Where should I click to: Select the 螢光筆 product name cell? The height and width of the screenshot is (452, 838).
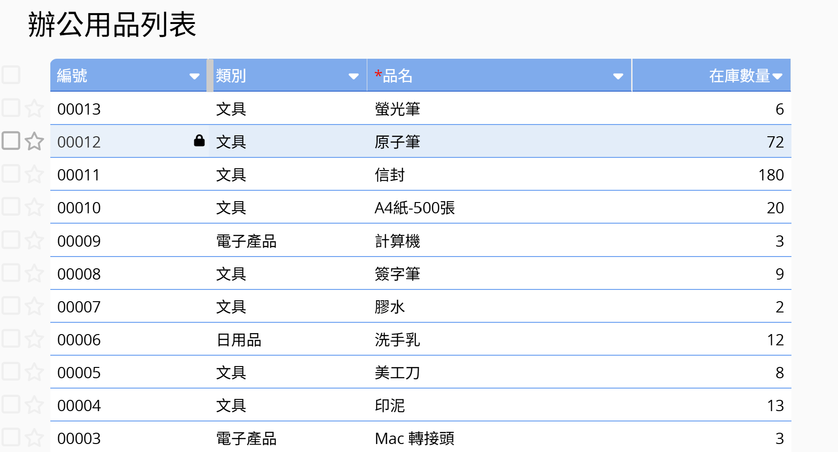pos(499,109)
